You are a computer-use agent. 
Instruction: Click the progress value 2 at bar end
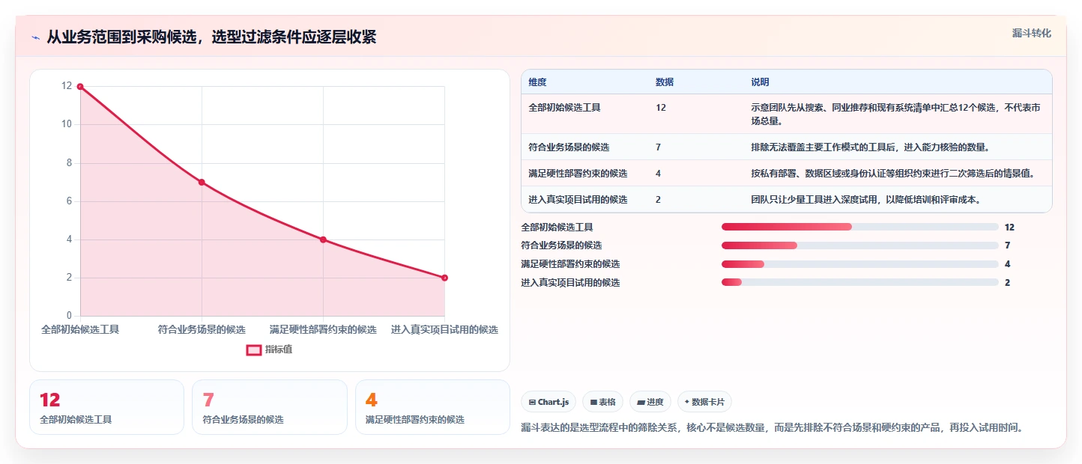coord(1007,282)
